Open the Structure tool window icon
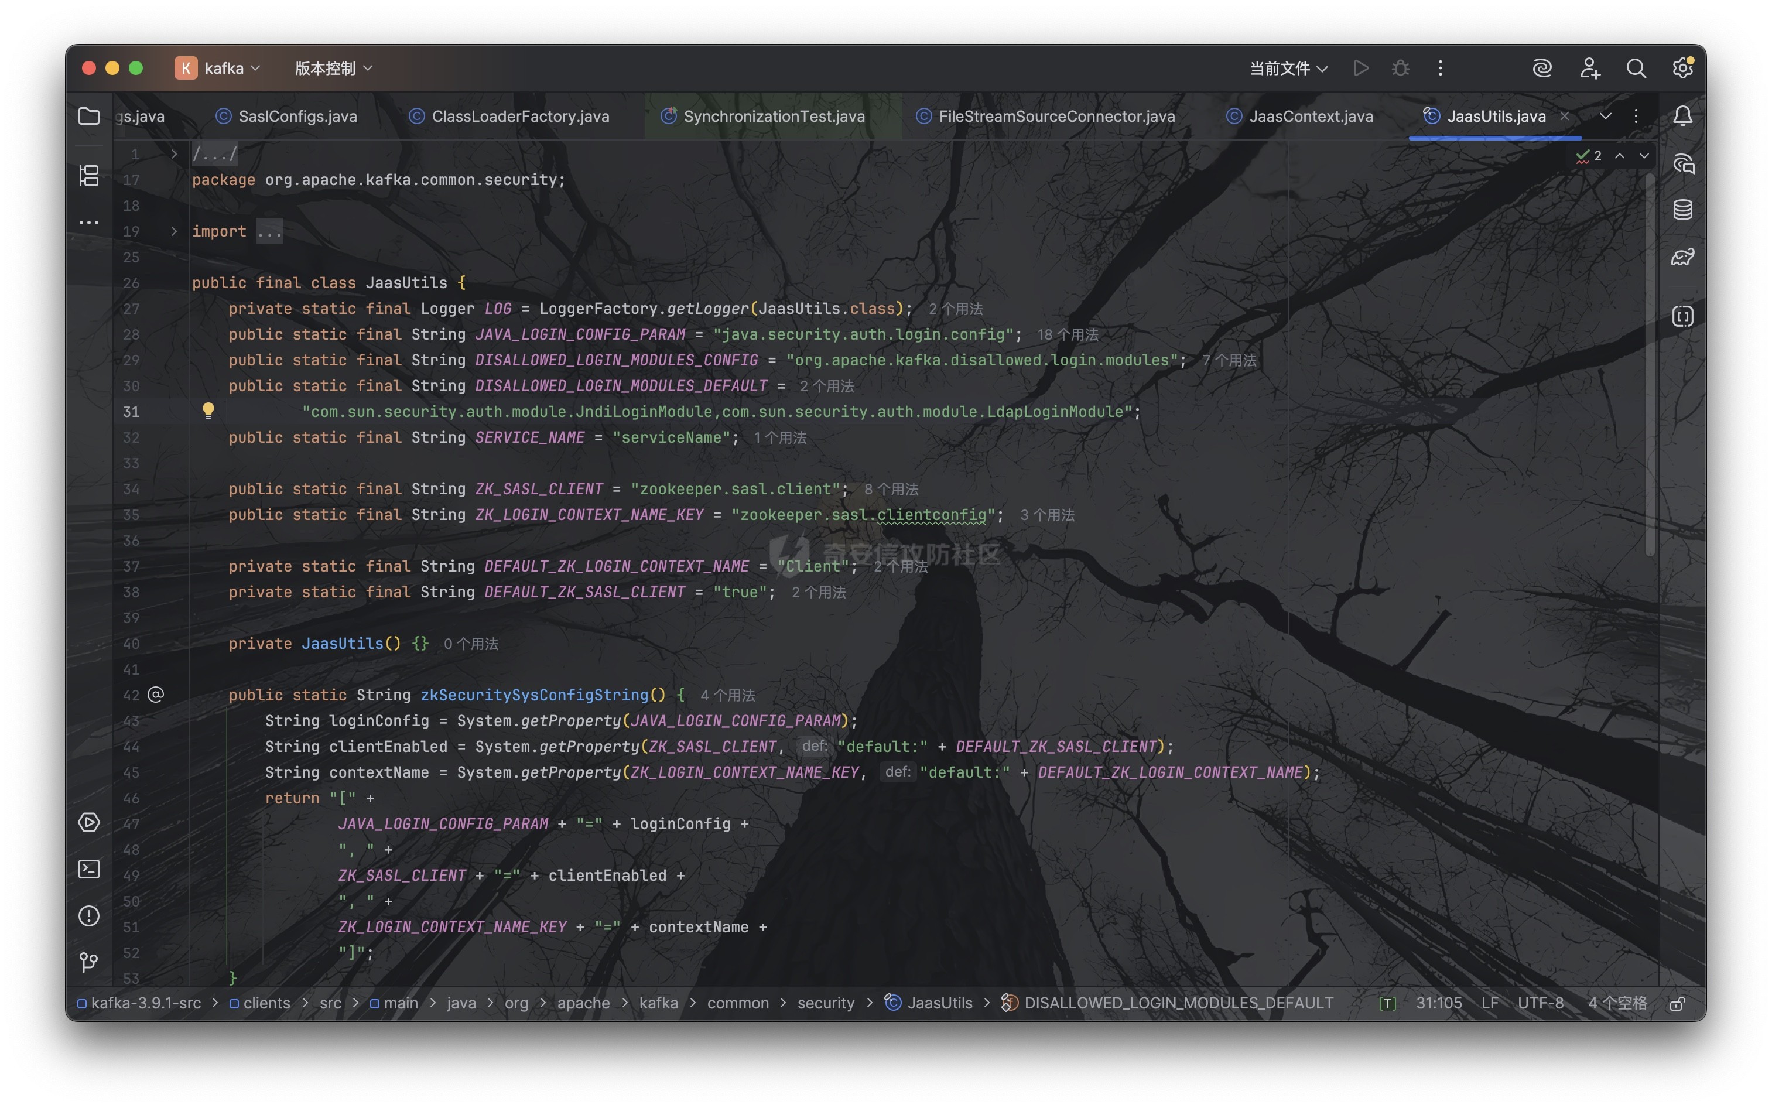The image size is (1772, 1108). click(x=88, y=175)
